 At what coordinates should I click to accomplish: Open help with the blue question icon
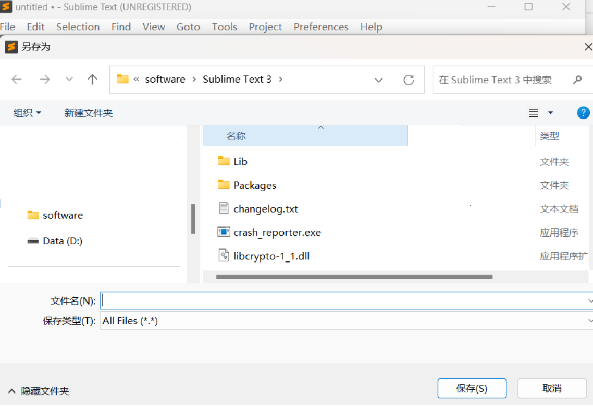tap(583, 112)
